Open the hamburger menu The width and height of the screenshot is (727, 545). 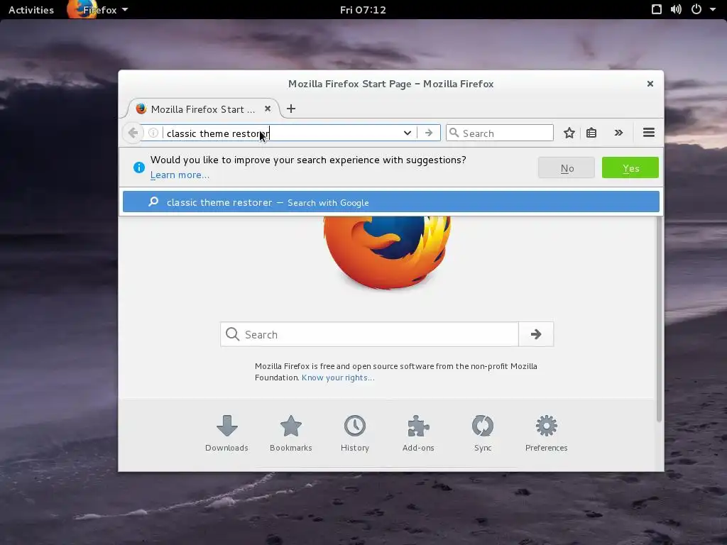tap(649, 133)
